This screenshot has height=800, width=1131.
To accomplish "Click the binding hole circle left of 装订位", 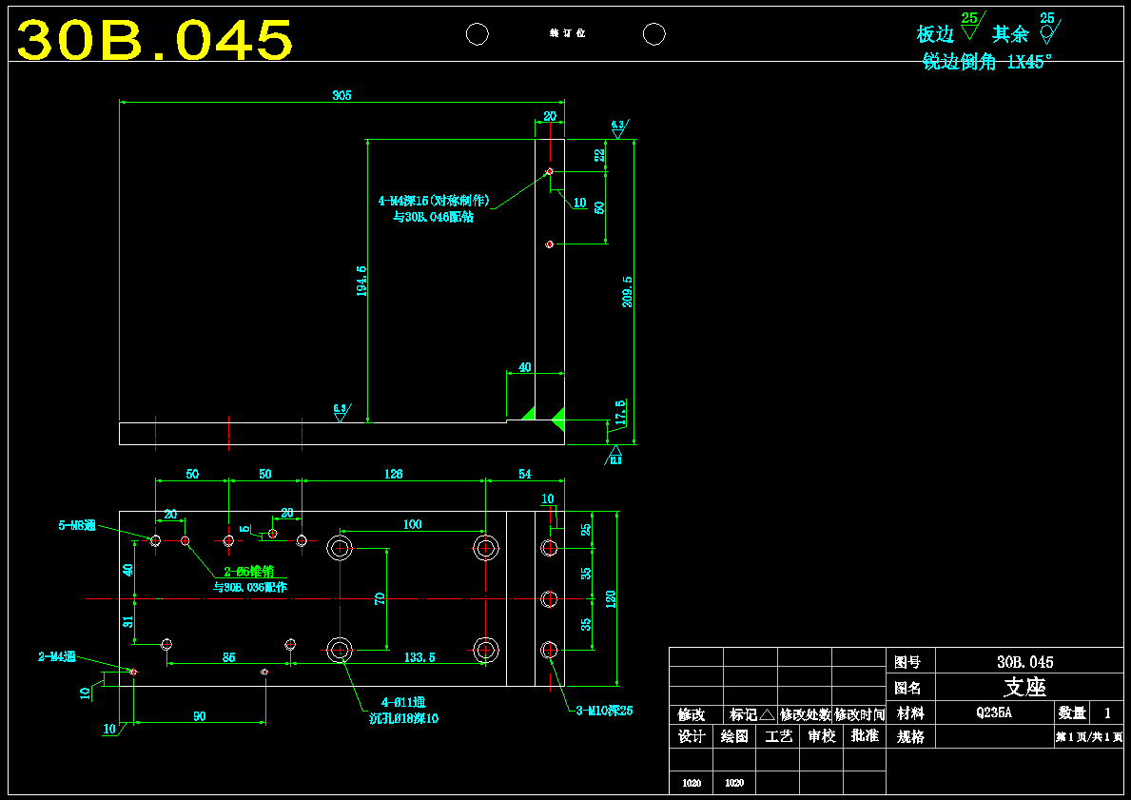I will [x=477, y=34].
